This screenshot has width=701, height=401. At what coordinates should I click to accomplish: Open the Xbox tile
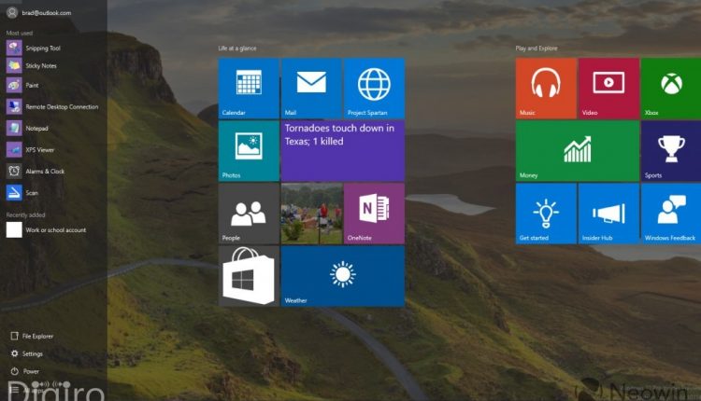[x=671, y=89]
